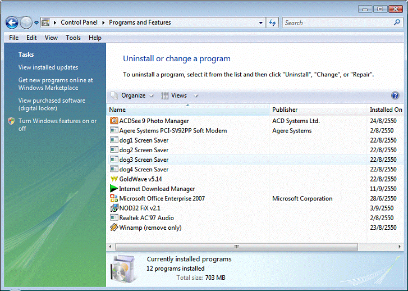Sort by the Installed On column header
This screenshot has height=291, width=408.
pyautogui.click(x=386, y=110)
